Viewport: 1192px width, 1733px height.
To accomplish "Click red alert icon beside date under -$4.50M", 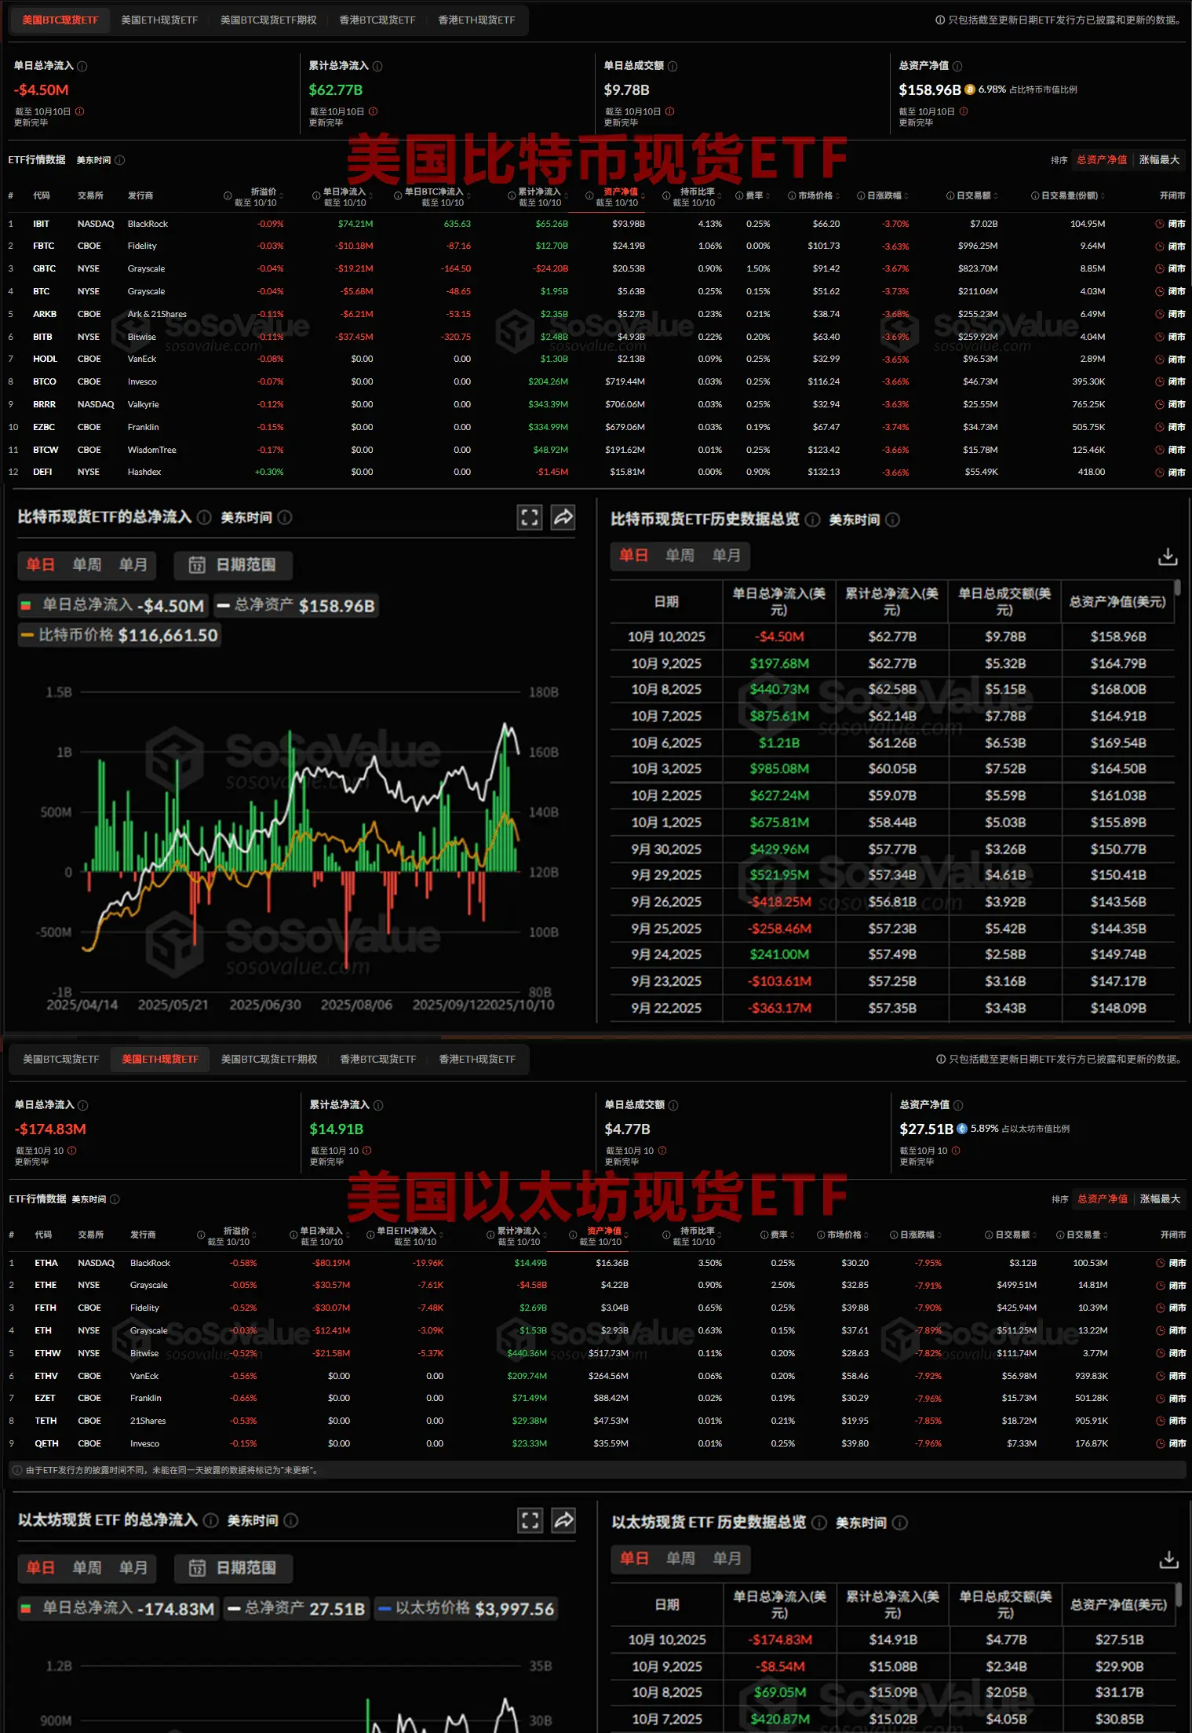I will pyautogui.click(x=79, y=111).
